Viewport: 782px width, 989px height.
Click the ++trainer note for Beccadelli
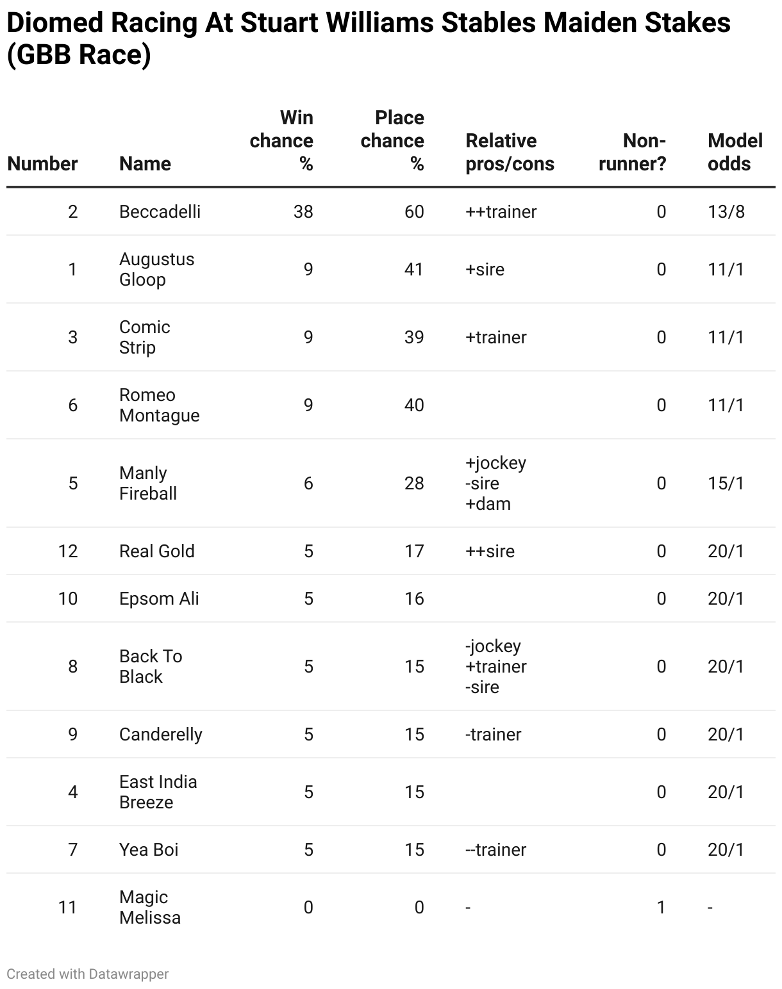(501, 211)
